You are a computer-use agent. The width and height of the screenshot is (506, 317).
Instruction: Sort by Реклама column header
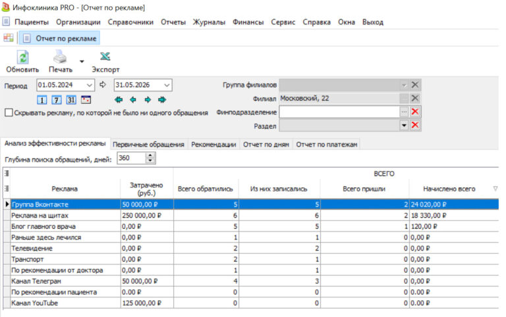click(65, 189)
